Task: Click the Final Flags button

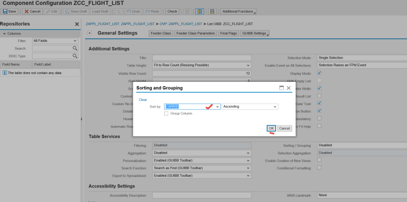Action: (228, 33)
